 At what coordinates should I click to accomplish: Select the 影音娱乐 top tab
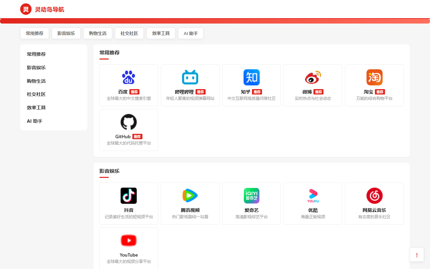point(66,33)
